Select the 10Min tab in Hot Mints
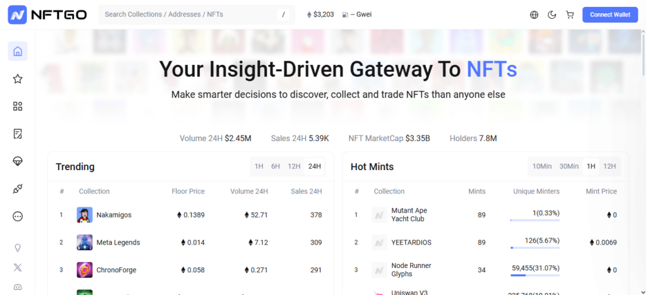646x295 pixels. pos(542,166)
